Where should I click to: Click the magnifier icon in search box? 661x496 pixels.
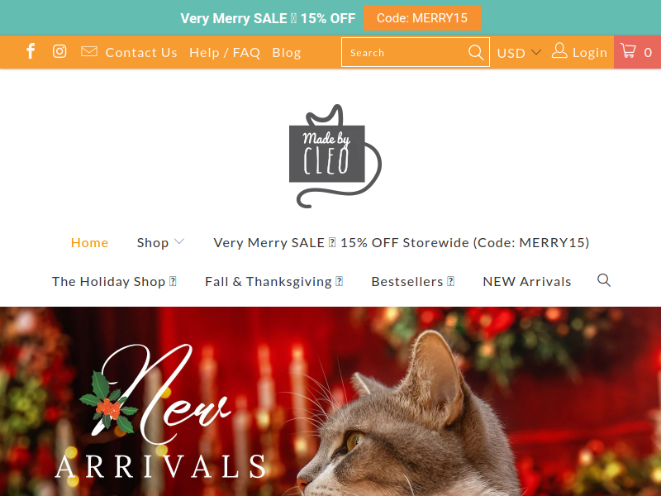[x=476, y=52]
